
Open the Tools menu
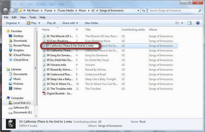(x=33, y=17)
